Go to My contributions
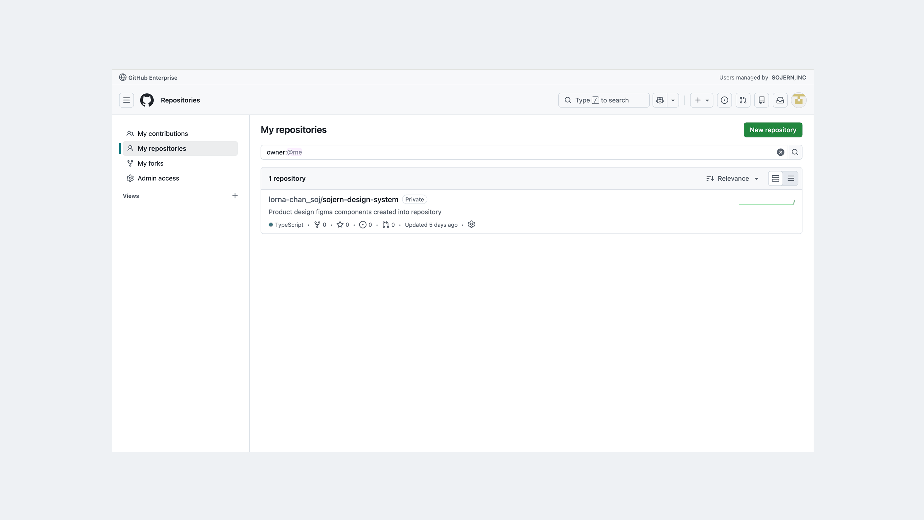This screenshot has height=520, width=924. click(162, 133)
